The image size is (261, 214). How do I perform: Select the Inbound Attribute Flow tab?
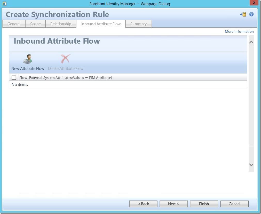click(x=101, y=24)
